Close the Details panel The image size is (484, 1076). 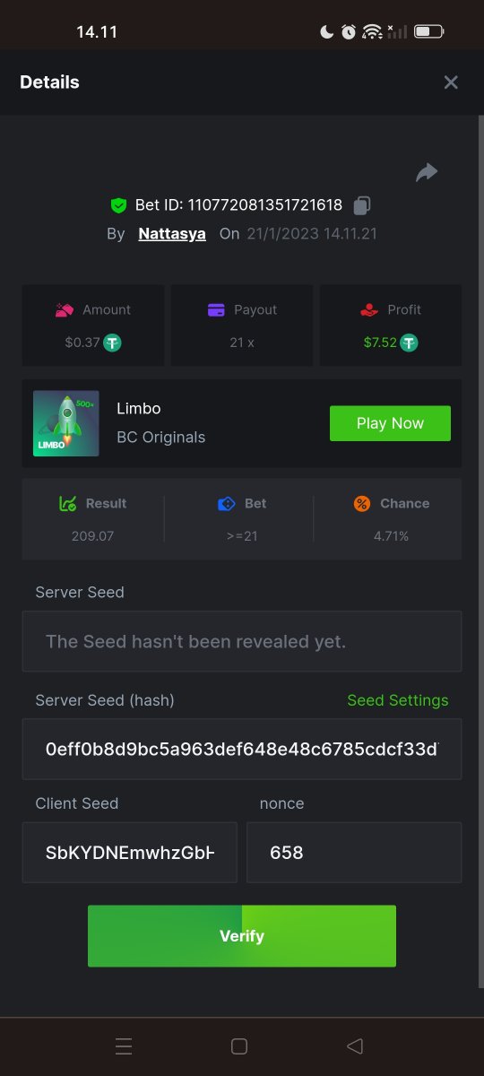(451, 82)
